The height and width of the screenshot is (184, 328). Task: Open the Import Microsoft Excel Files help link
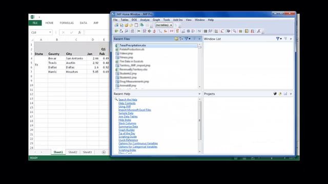click(135, 110)
